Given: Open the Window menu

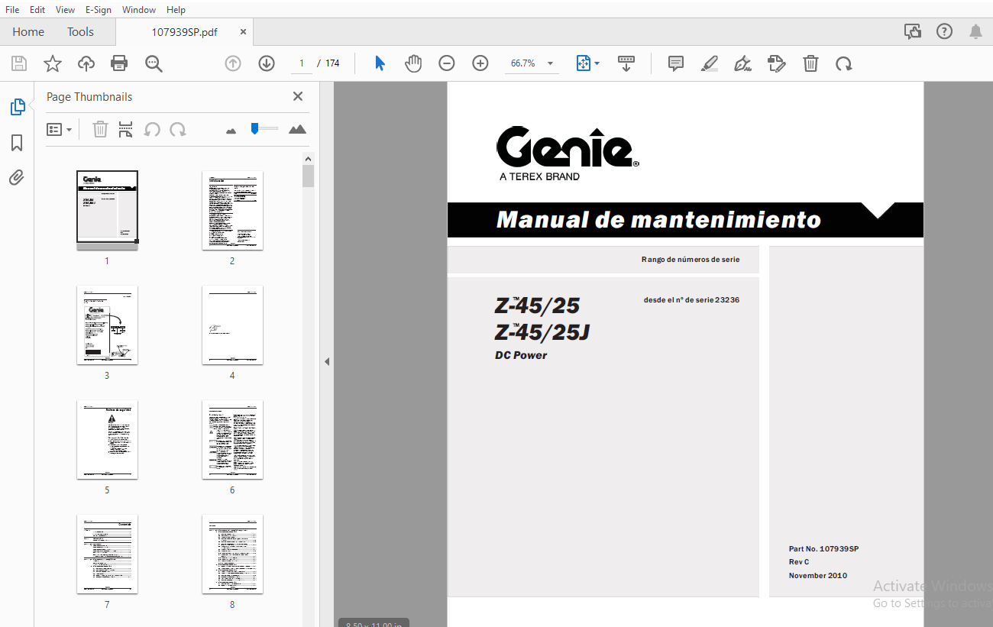Looking at the screenshot, I should click(139, 9).
